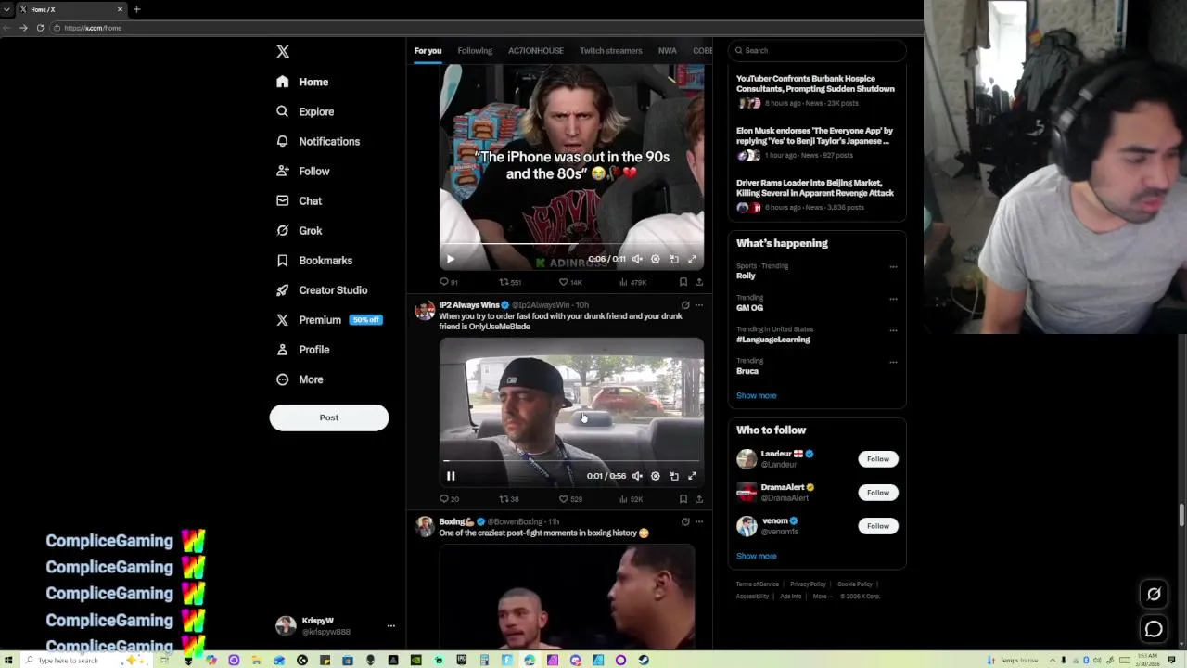Pause the IP2 Always Wins video
This screenshot has height=668, width=1187.
point(451,476)
